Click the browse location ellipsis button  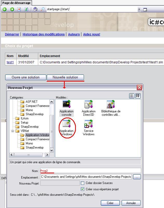coord(137,177)
